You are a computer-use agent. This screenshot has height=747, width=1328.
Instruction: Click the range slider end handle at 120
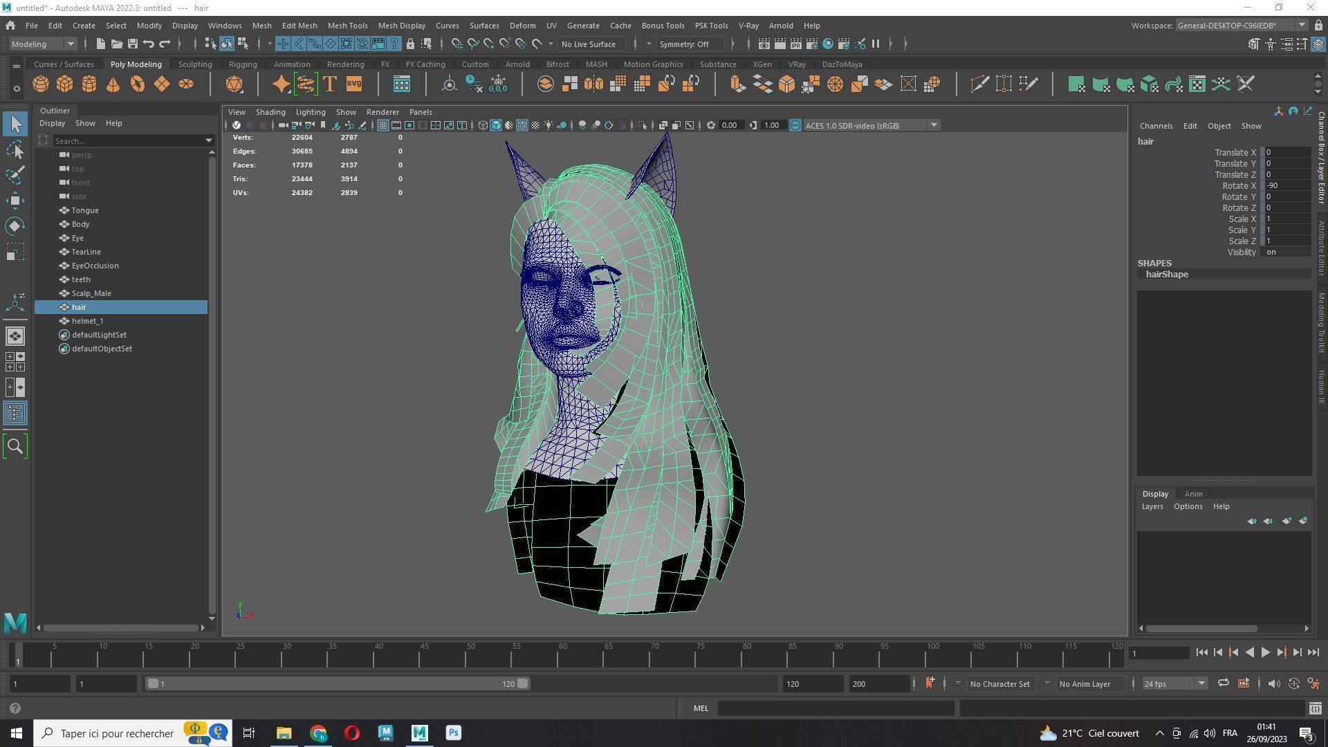click(523, 683)
